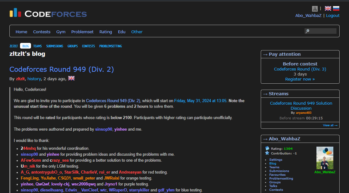
Task: Switch language via the UK flag
Action: [x=328, y=8]
